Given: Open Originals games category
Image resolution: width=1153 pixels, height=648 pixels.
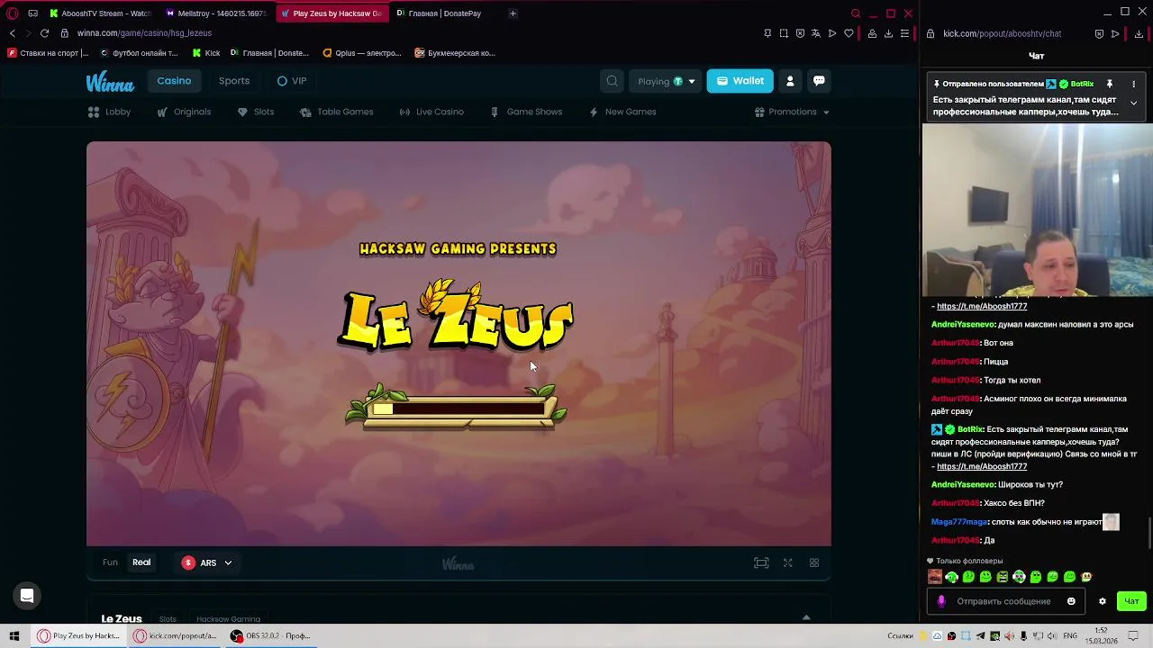Looking at the screenshot, I should tap(183, 112).
